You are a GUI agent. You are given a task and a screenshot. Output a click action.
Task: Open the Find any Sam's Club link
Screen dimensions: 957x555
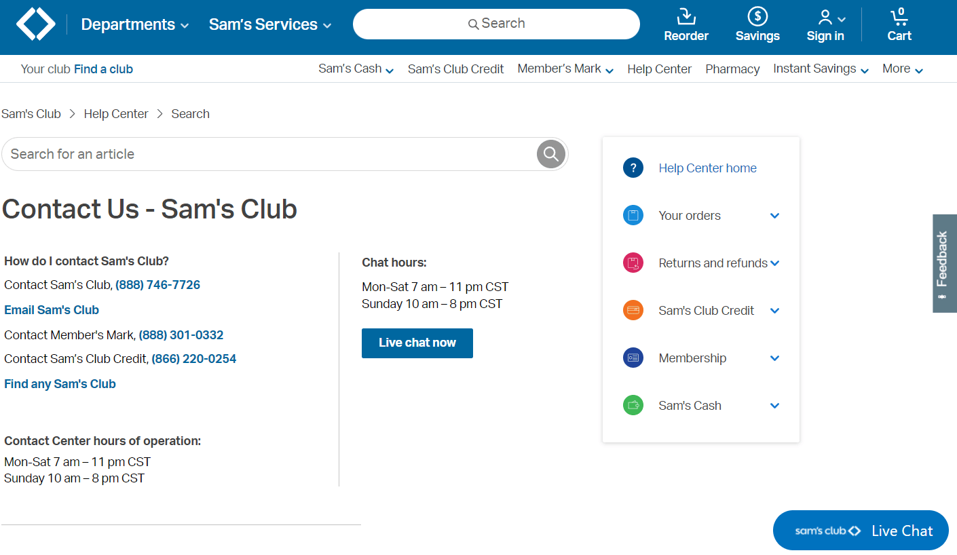tap(60, 384)
